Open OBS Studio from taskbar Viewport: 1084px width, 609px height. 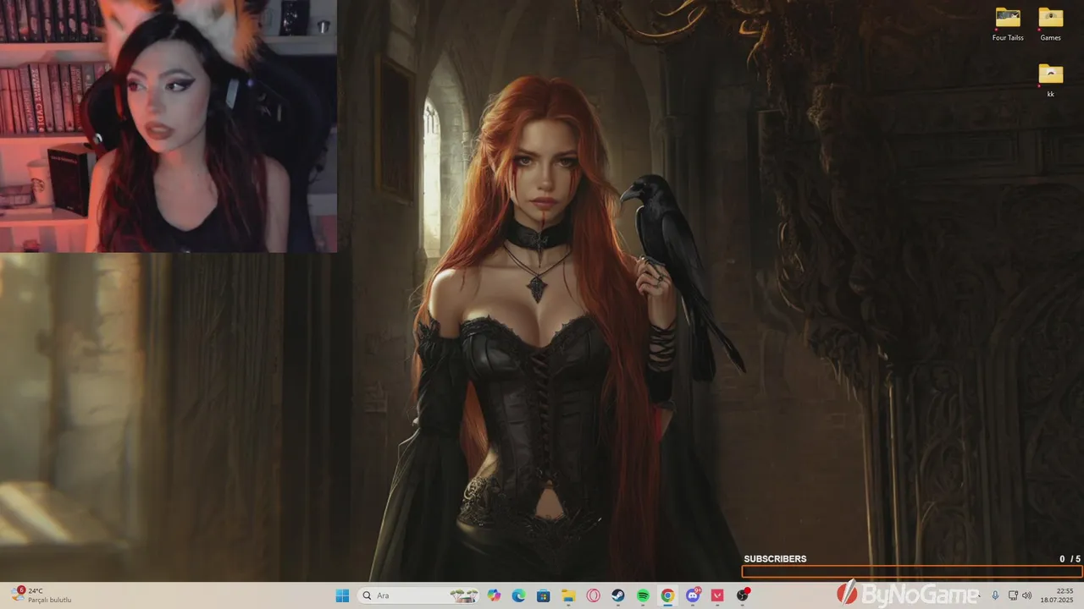743,595
